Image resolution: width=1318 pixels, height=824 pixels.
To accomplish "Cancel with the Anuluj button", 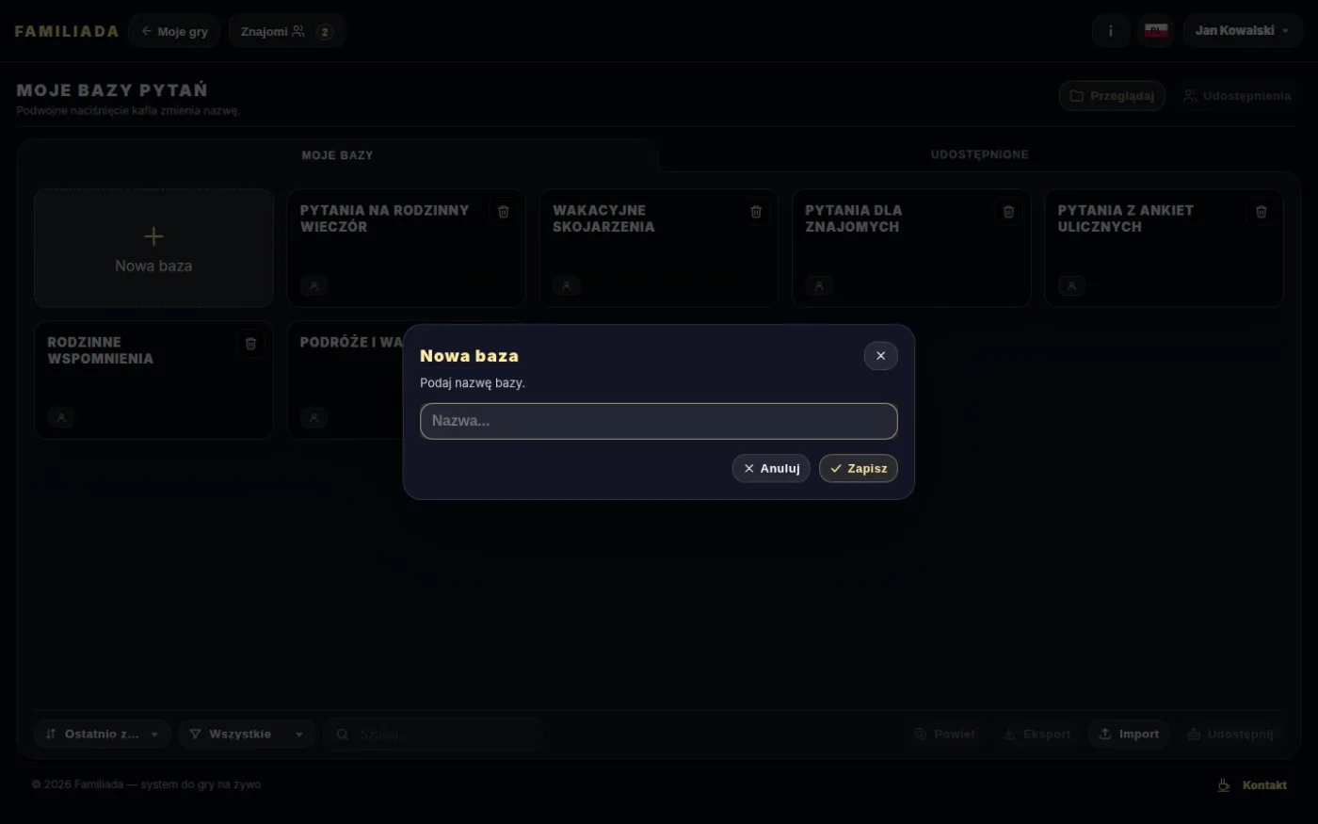I will click(771, 468).
